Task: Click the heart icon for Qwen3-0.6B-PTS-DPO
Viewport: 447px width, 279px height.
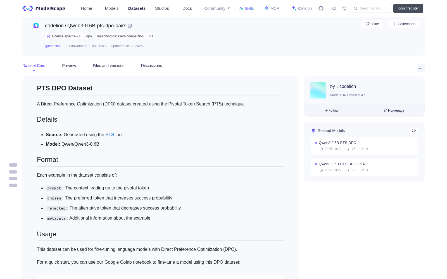Action: tap(362, 149)
